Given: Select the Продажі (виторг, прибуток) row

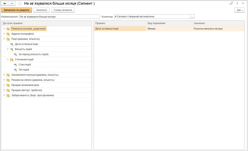Looking at the screenshot, I should click(46, 90).
